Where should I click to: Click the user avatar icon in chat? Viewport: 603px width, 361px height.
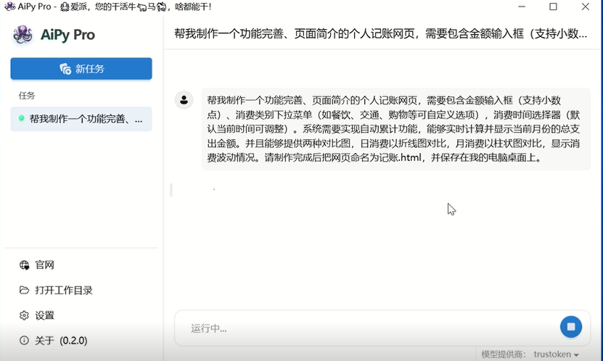(184, 100)
